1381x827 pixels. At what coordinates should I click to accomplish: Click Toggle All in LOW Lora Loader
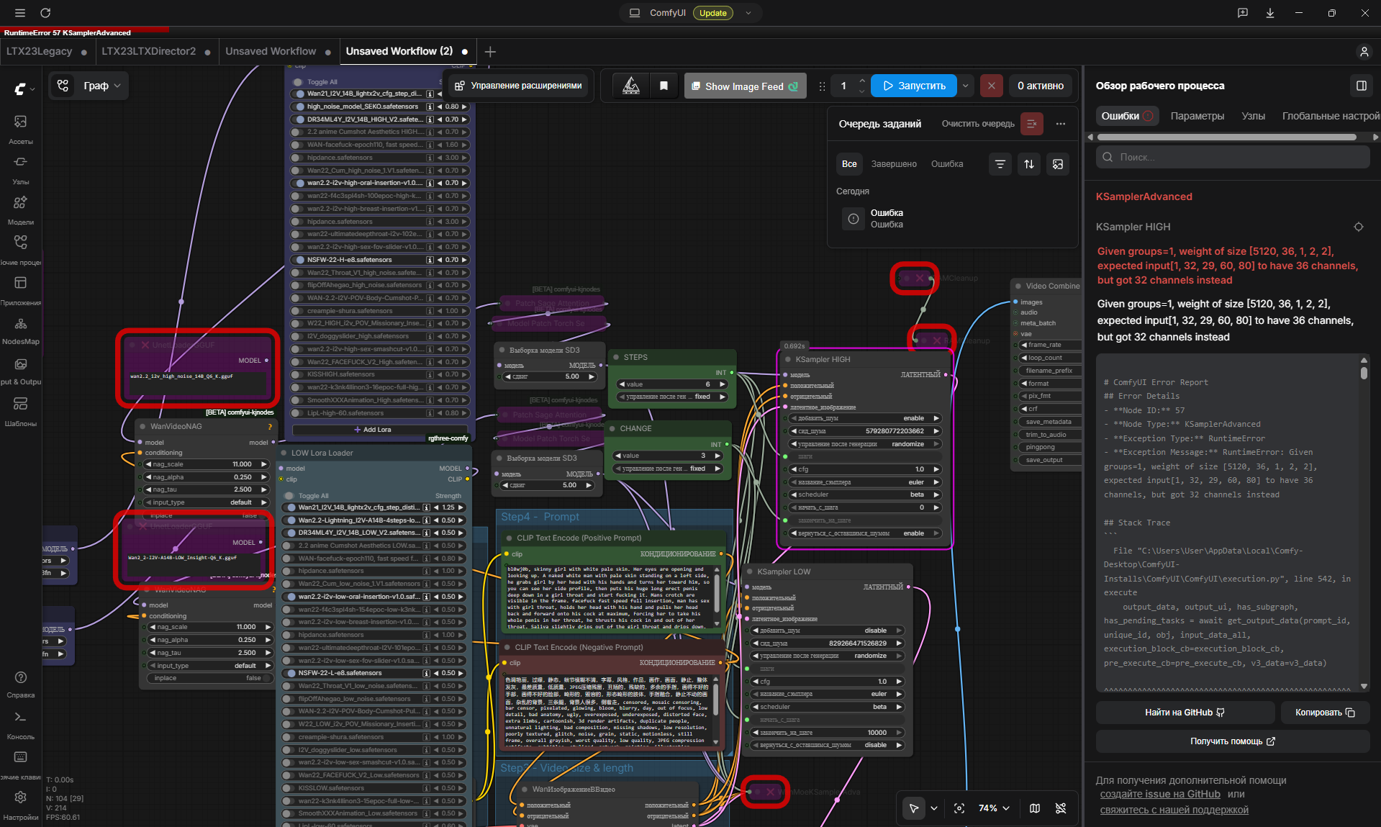pos(290,496)
